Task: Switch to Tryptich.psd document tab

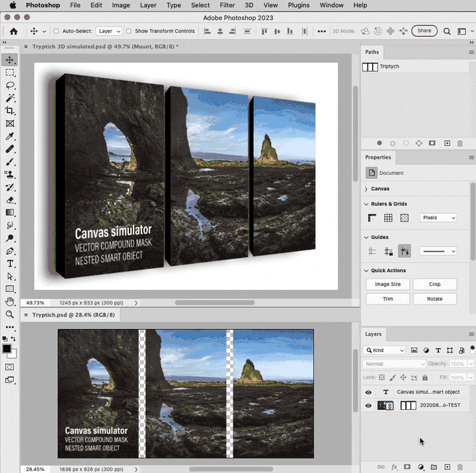Action: click(x=73, y=315)
